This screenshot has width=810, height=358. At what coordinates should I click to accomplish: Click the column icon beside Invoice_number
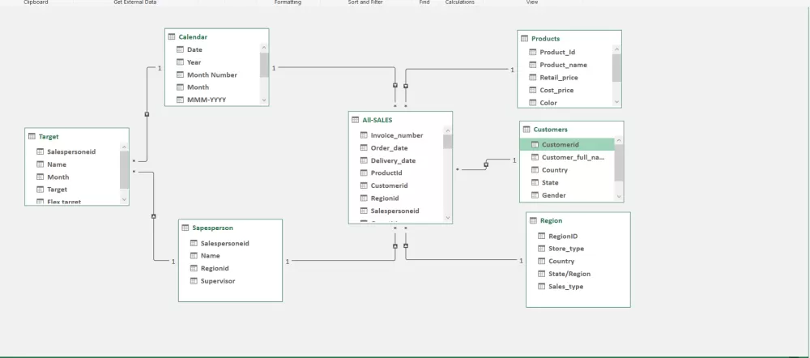pyautogui.click(x=364, y=135)
